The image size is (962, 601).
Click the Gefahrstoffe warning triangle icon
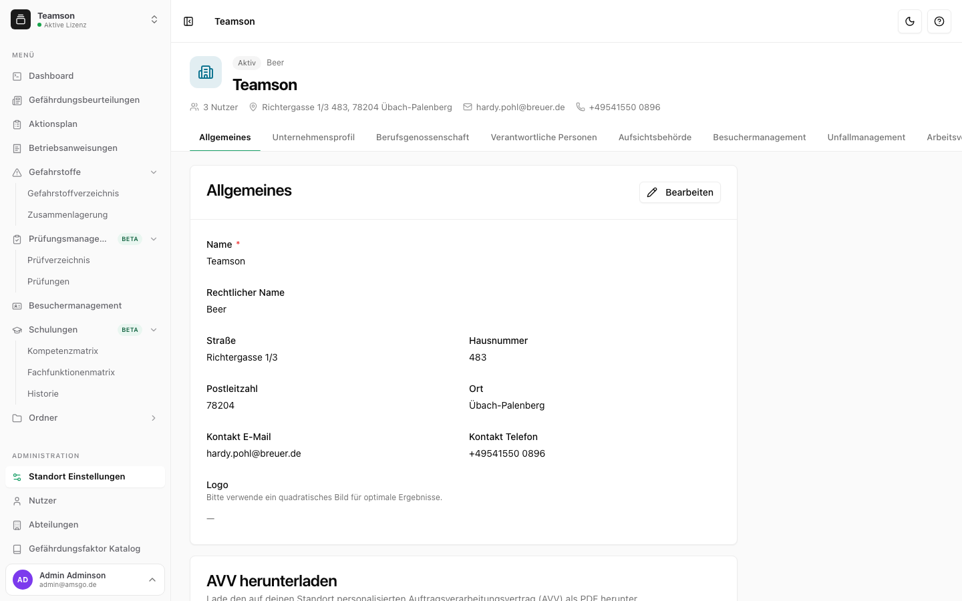17,172
